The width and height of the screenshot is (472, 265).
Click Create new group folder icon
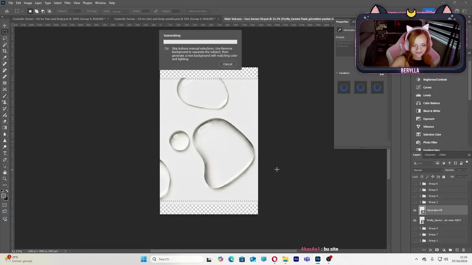(x=450, y=250)
